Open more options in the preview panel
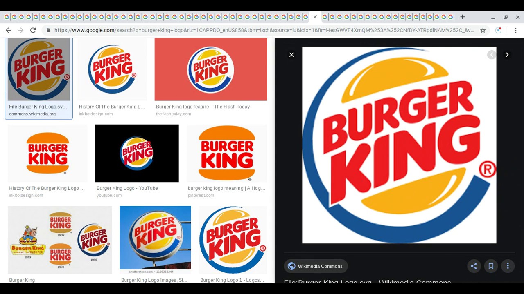The image size is (524, 294). coord(508,266)
